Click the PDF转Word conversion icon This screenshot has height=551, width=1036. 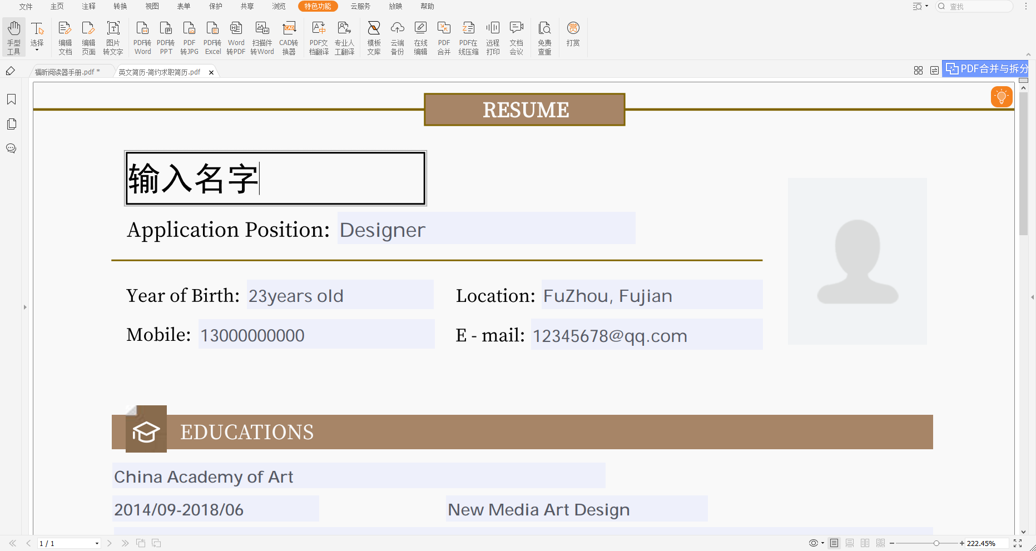[142, 37]
